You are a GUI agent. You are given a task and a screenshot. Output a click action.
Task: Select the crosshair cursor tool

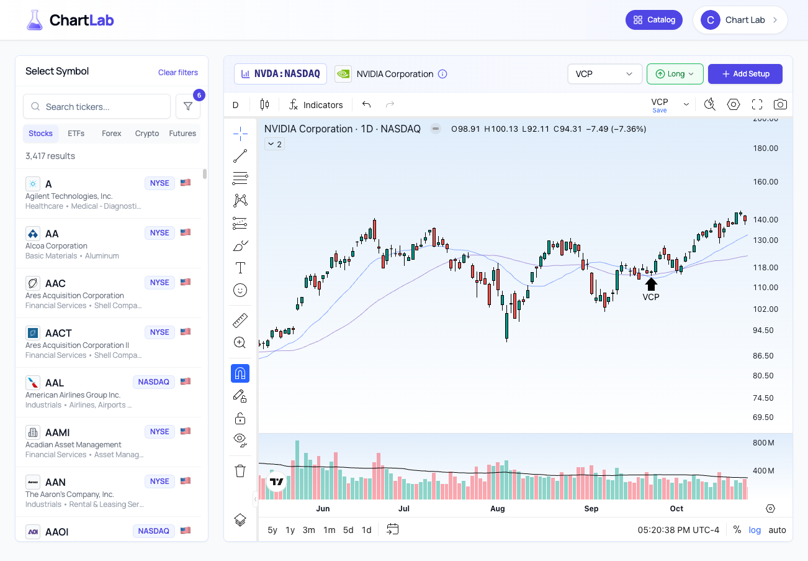coord(240,133)
